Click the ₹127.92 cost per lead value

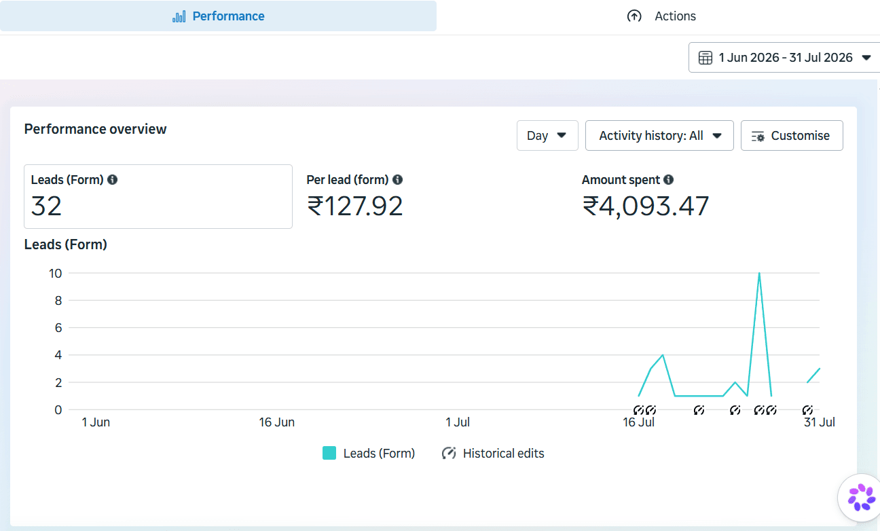[x=355, y=206]
